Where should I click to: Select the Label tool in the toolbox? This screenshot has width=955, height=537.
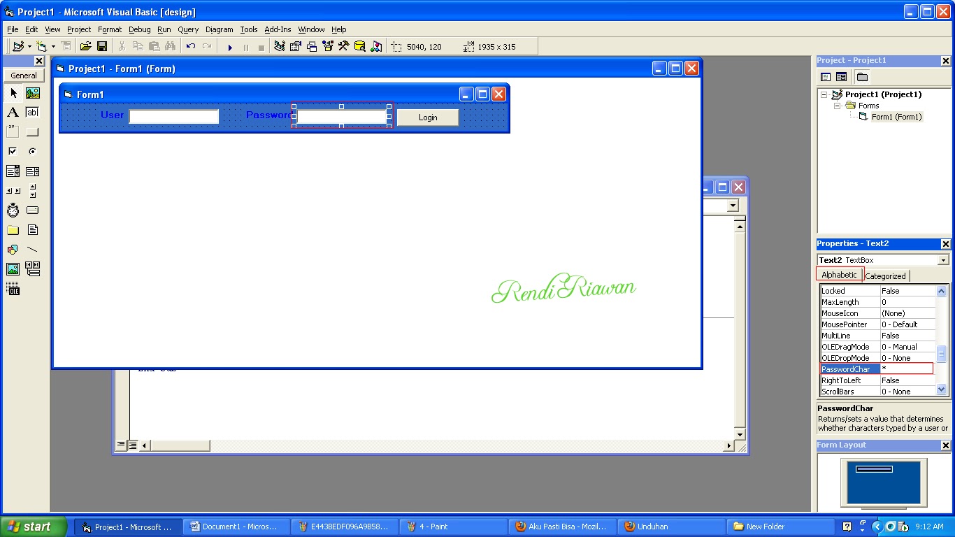pyautogui.click(x=13, y=112)
